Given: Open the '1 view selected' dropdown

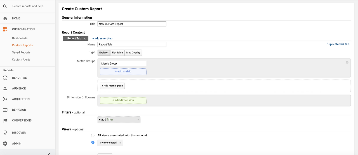Looking at the screenshot, I should click(111, 143).
